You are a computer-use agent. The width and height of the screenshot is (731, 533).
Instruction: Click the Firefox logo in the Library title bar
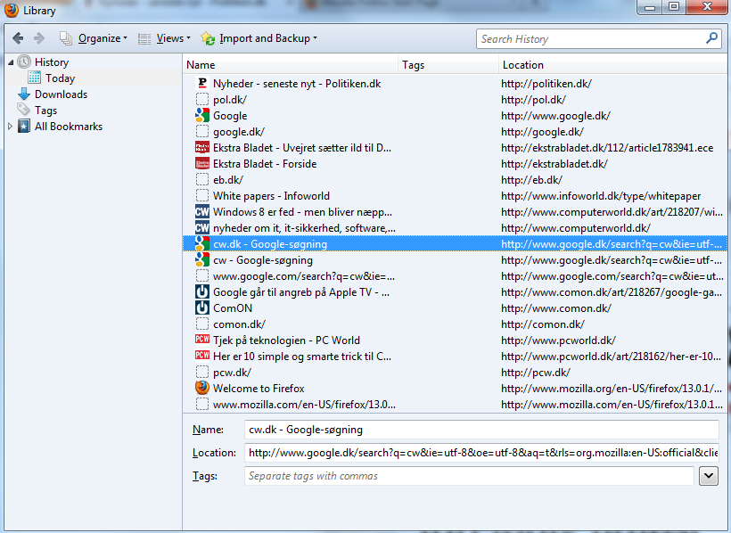coord(12,10)
